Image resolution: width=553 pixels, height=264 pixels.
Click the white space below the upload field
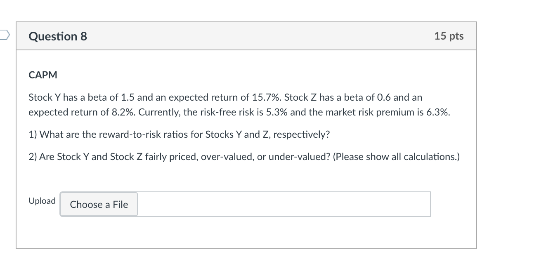coord(246,233)
